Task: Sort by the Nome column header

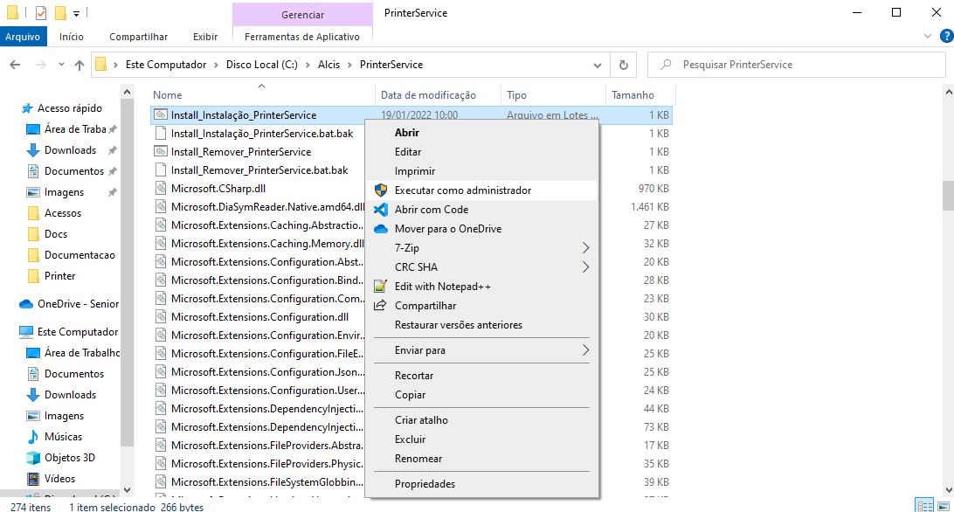Action: click(168, 95)
